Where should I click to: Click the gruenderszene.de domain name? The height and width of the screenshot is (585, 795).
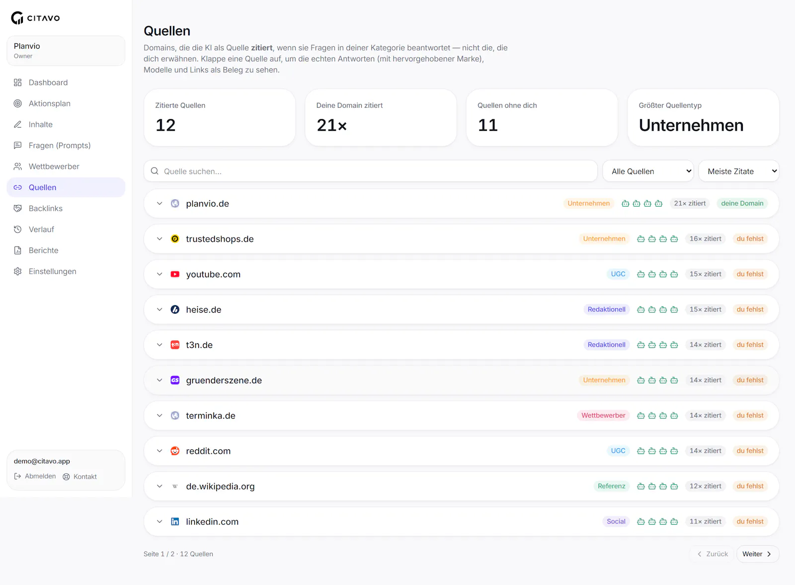click(224, 380)
